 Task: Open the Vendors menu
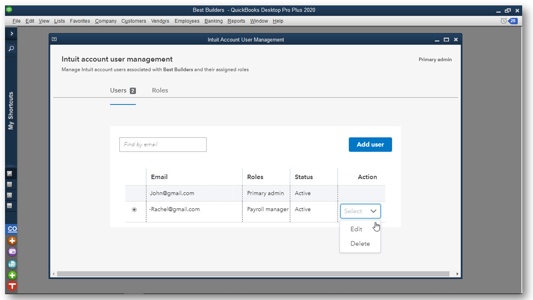point(160,21)
